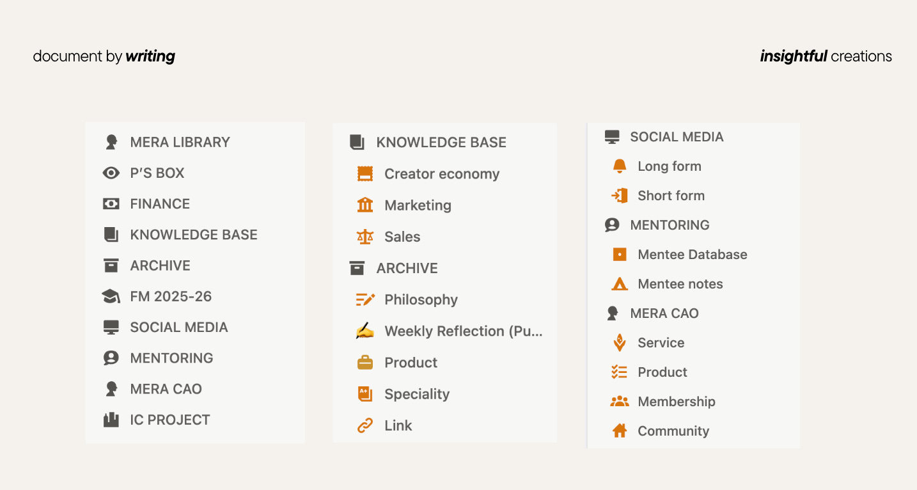Click the factory icon beside IC PROJECT
917x490 pixels.
[x=111, y=420]
